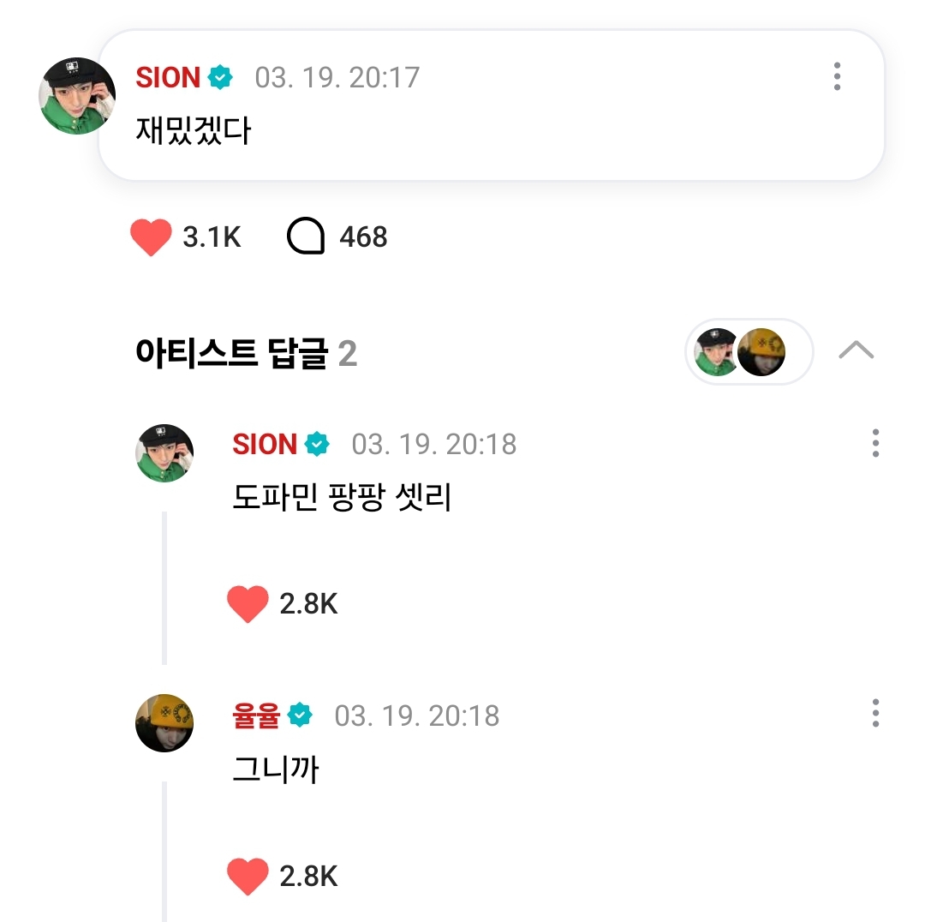
Task: Open three-dot menu on 율율's reply
Action: tap(875, 714)
